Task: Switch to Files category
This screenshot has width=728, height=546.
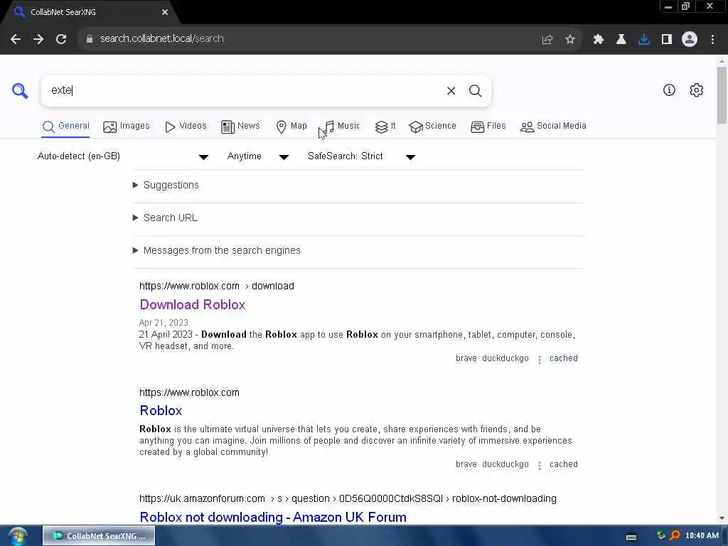Action: click(x=488, y=127)
